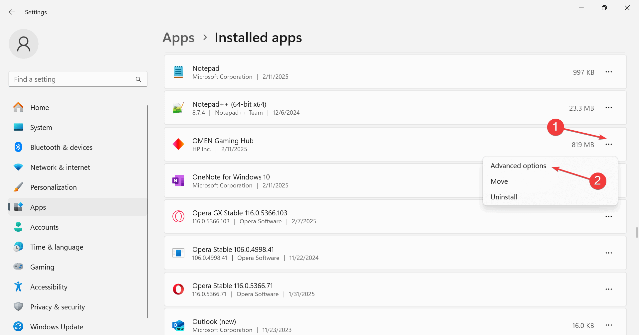The image size is (639, 335).
Task: Open more options for Opera Stable 106.0.4998.41
Action: (609, 253)
